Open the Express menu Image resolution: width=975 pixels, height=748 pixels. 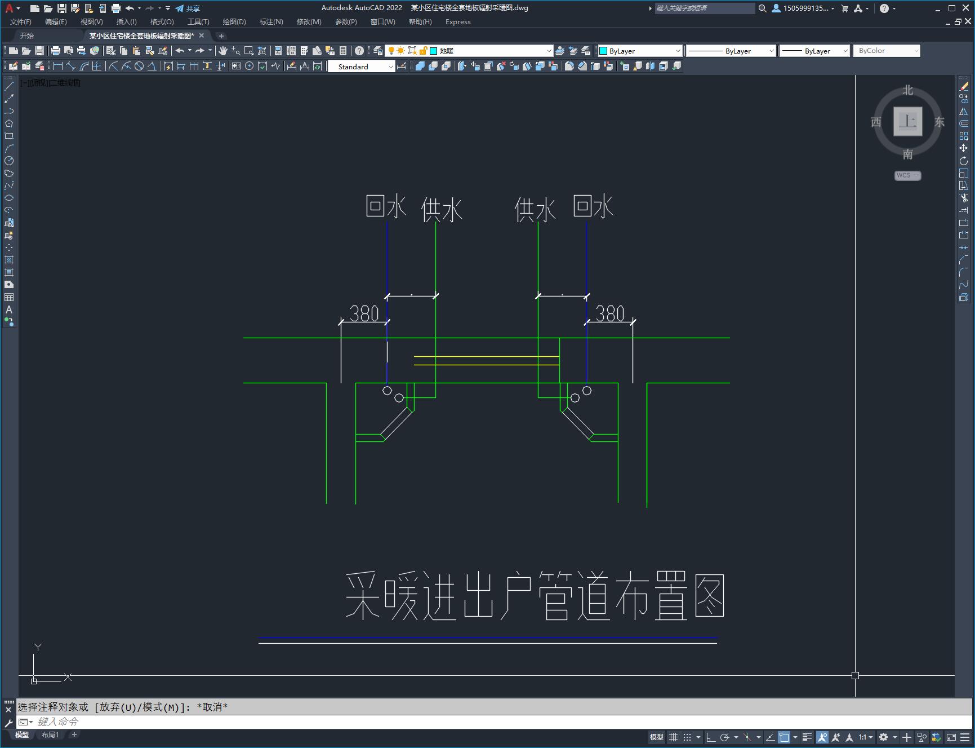pyautogui.click(x=458, y=22)
